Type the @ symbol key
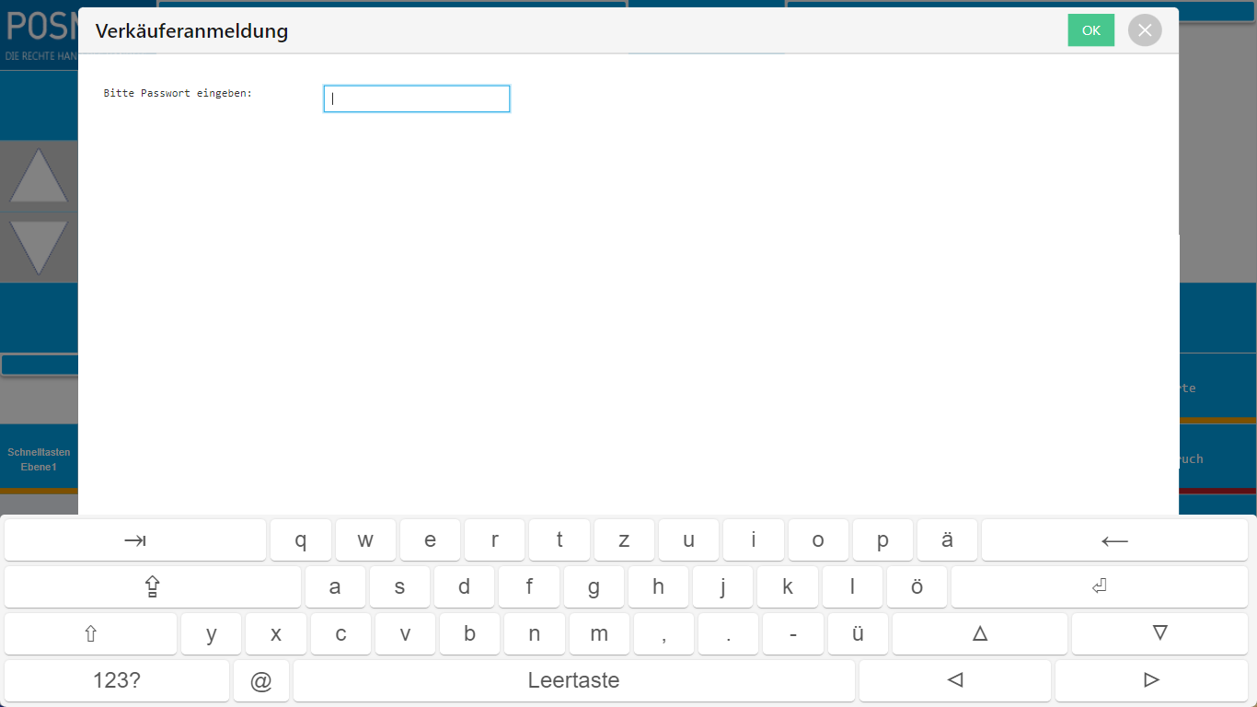The height and width of the screenshot is (707, 1257). point(261,681)
